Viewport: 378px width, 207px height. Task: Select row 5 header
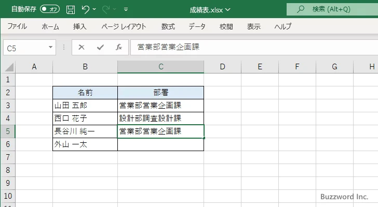tap(7, 131)
